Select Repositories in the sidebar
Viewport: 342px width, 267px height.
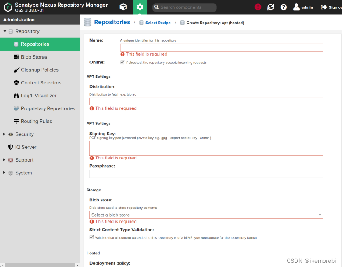(x=40, y=44)
